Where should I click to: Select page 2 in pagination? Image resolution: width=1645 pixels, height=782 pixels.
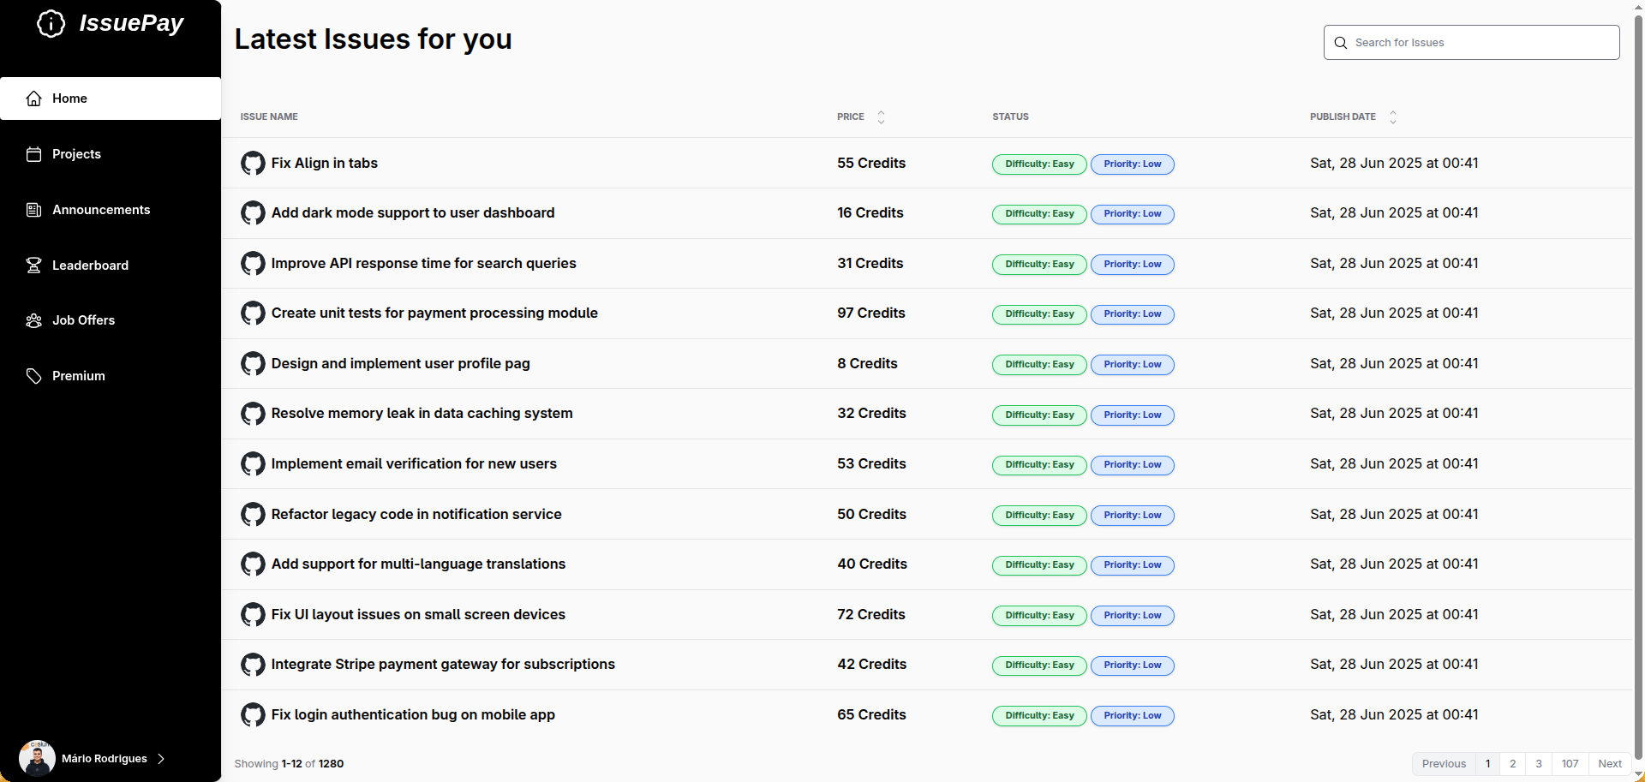pyautogui.click(x=1513, y=764)
